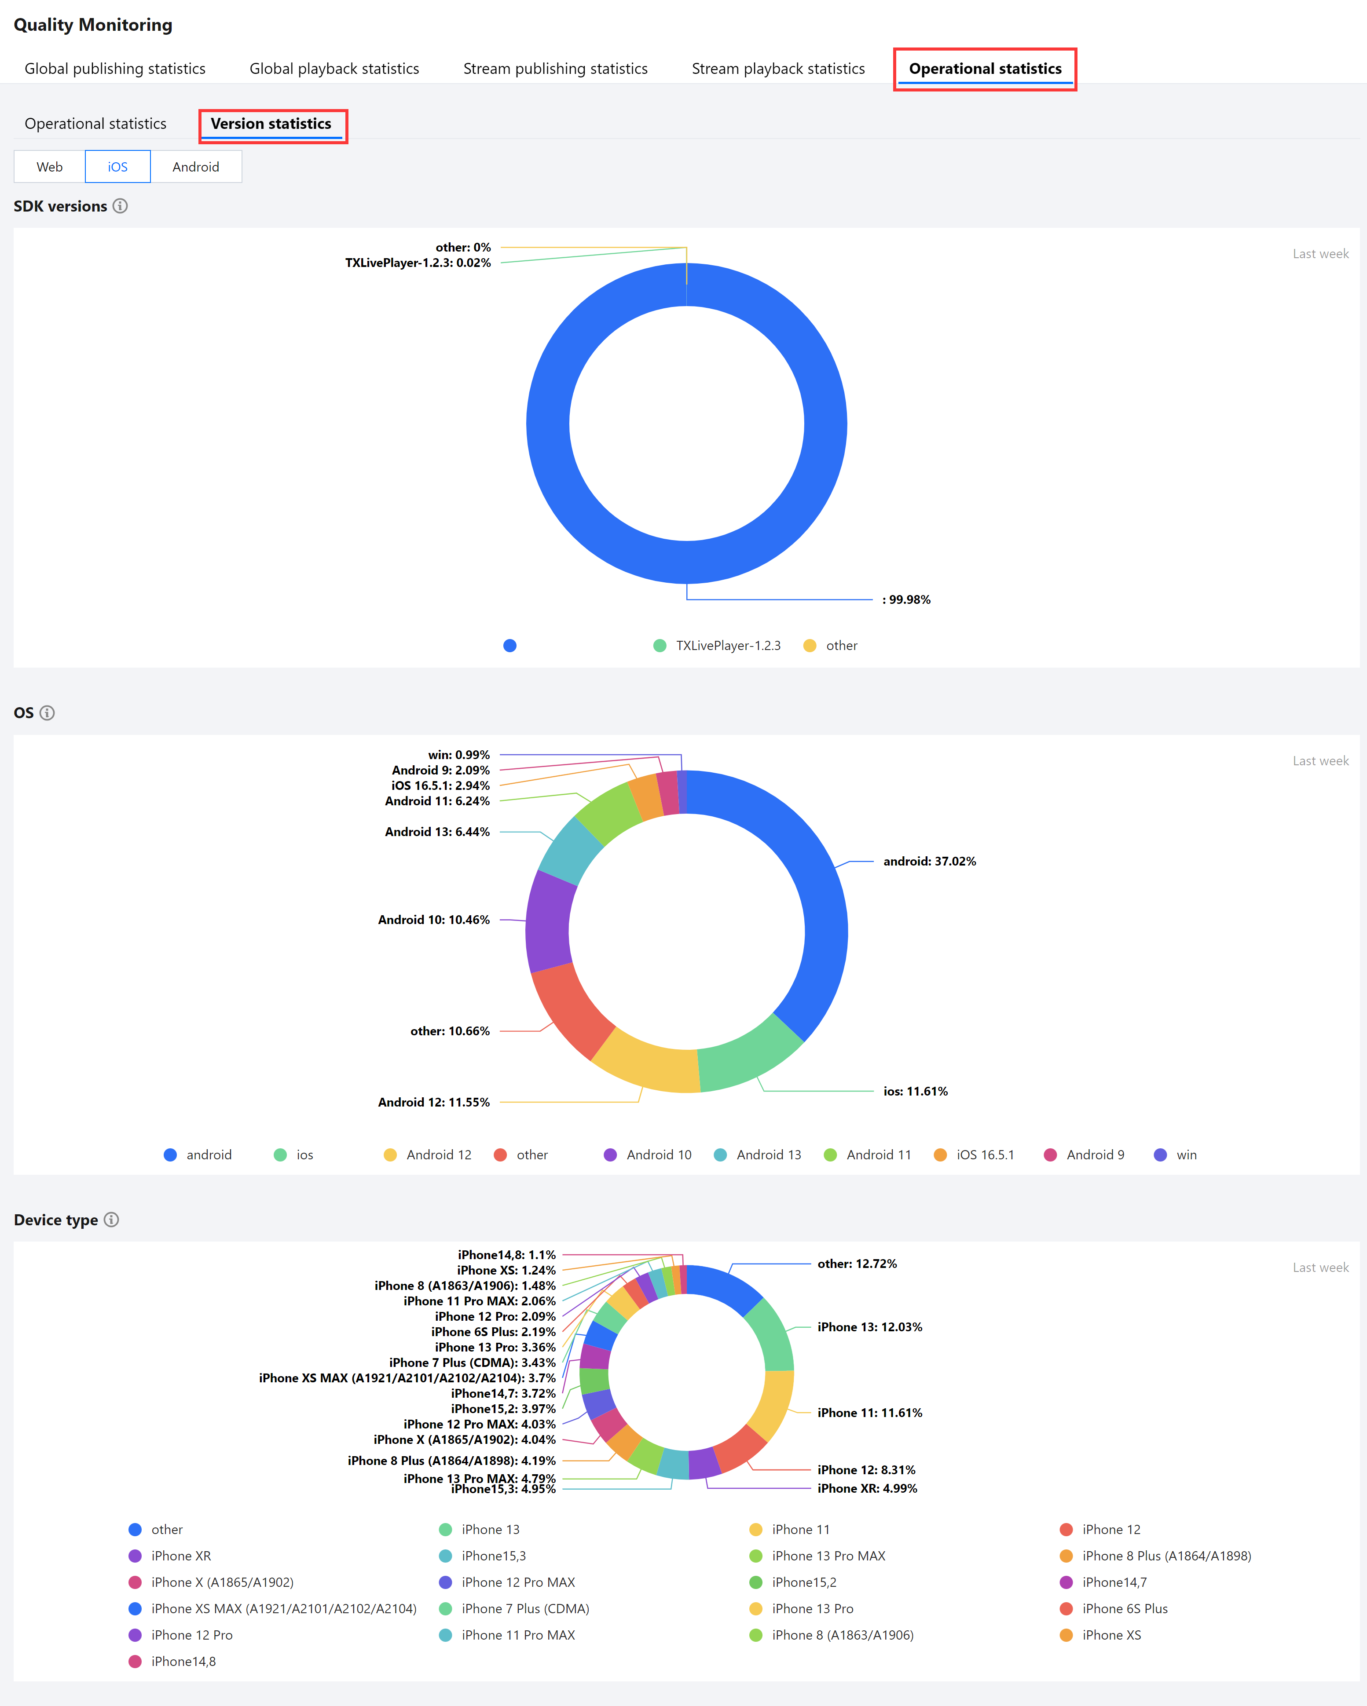This screenshot has height=1706, width=1367.
Task: Click the info icon beside SDK versions
Action: tap(120, 206)
